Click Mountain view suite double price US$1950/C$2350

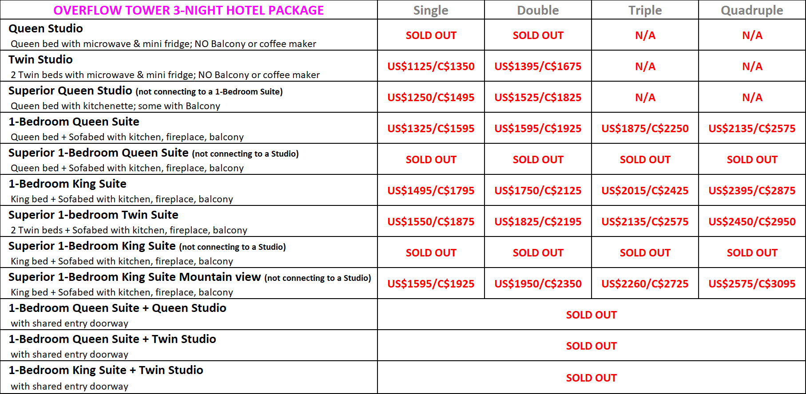coord(538,284)
